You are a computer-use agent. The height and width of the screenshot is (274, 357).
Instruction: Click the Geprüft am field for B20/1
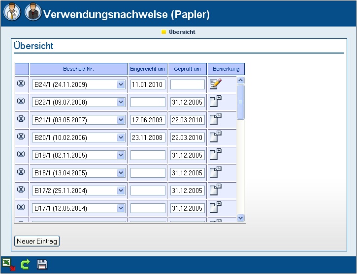tap(188, 138)
